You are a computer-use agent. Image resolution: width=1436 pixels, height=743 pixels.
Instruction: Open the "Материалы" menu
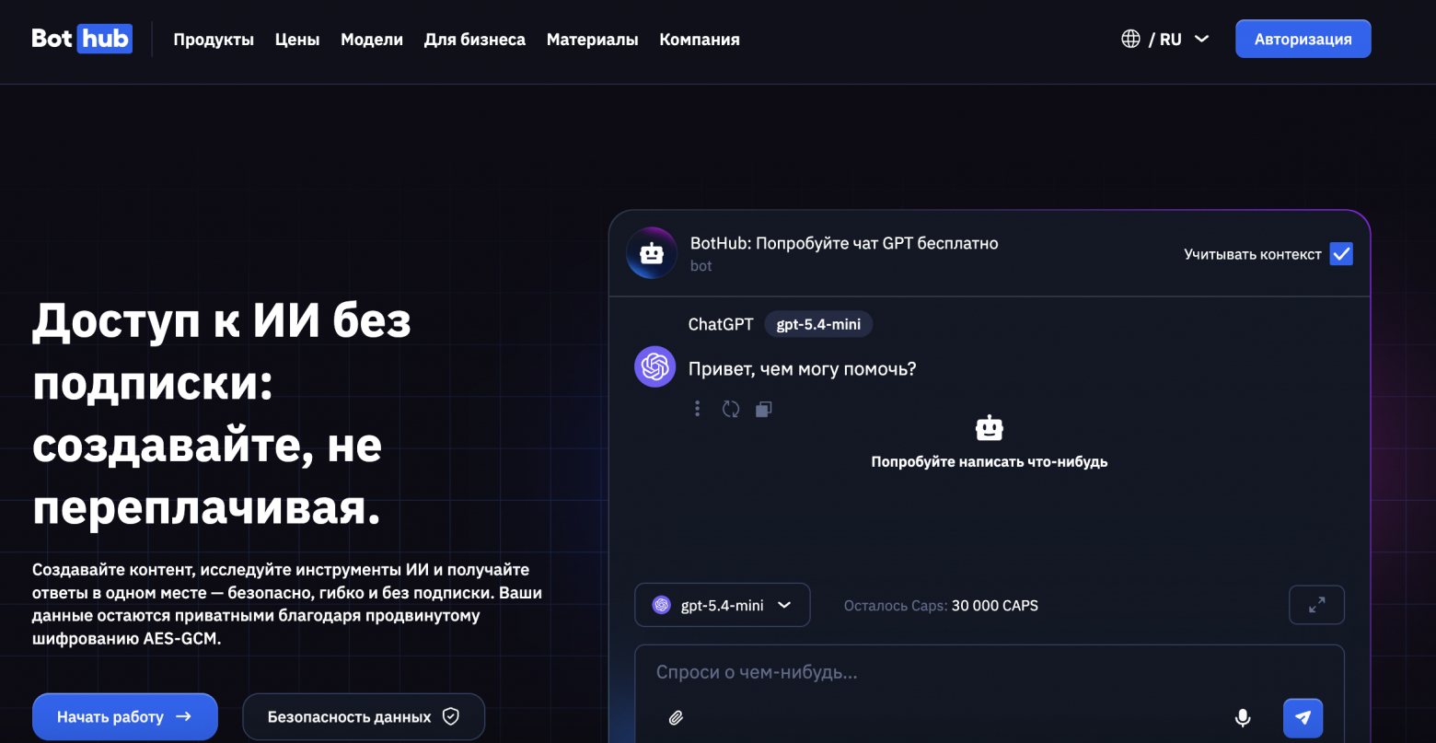coord(593,39)
